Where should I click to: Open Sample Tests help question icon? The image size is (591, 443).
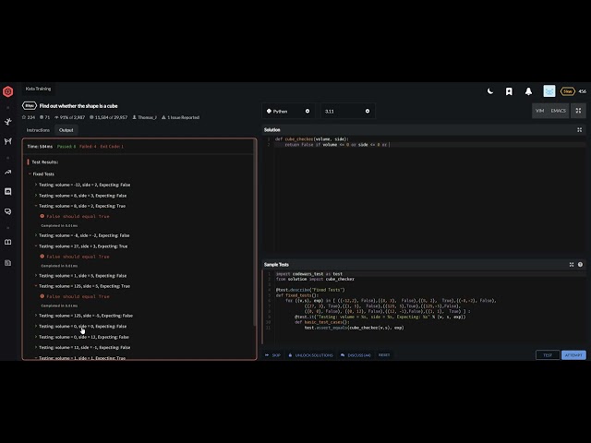(x=580, y=265)
